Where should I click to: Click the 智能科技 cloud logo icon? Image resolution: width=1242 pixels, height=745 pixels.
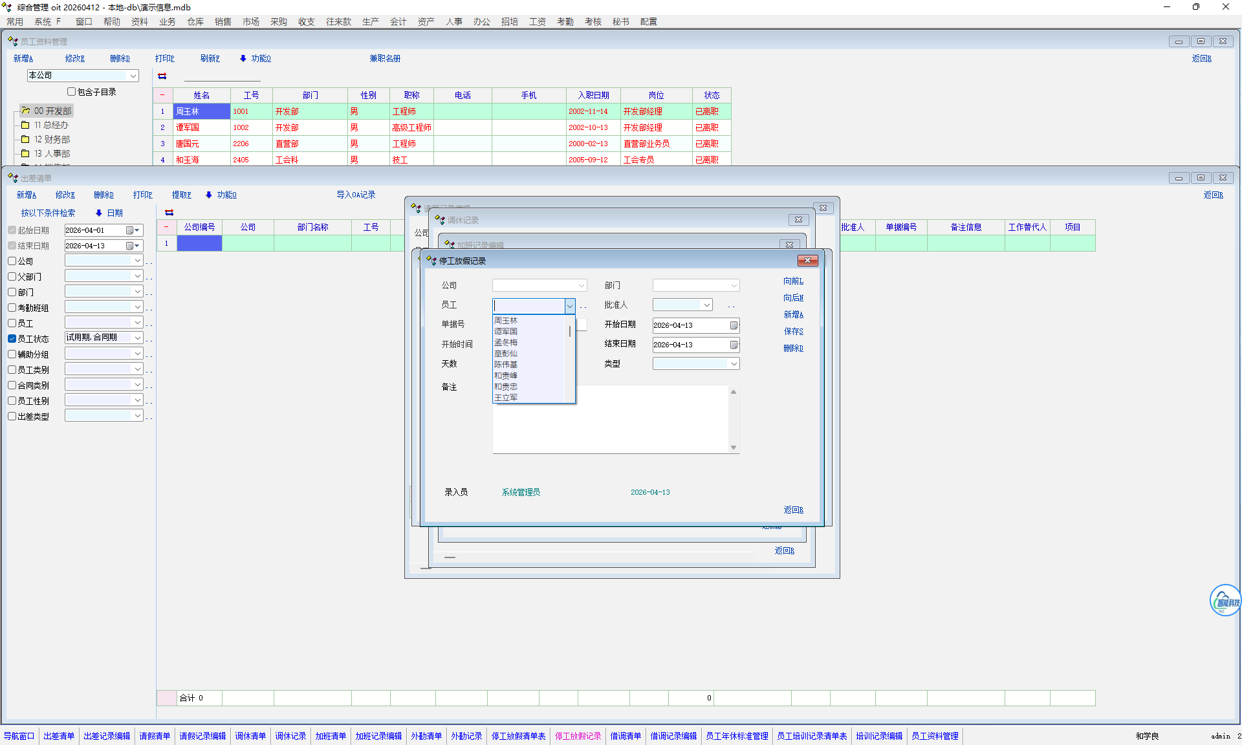[x=1225, y=601]
